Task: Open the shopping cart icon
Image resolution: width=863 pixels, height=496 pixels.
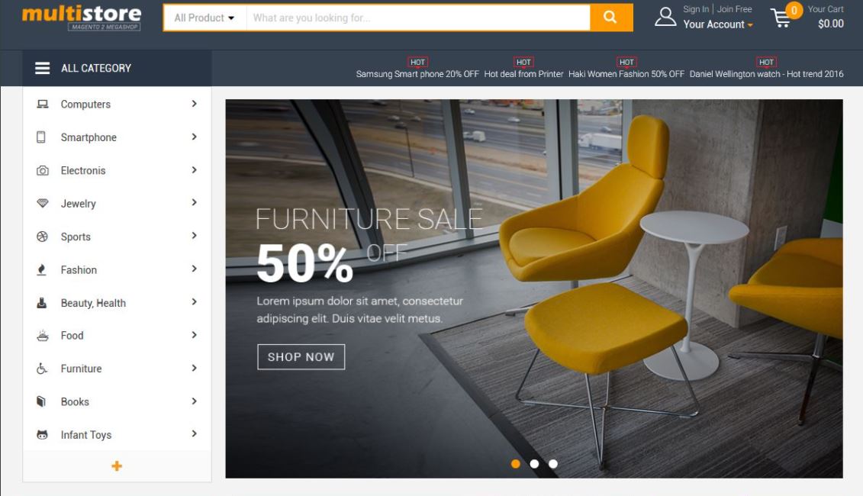Action: pyautogui.click(x=781, y=18)
